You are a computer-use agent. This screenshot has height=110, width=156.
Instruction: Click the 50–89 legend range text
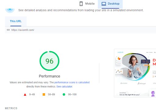[x=51, y=94]
